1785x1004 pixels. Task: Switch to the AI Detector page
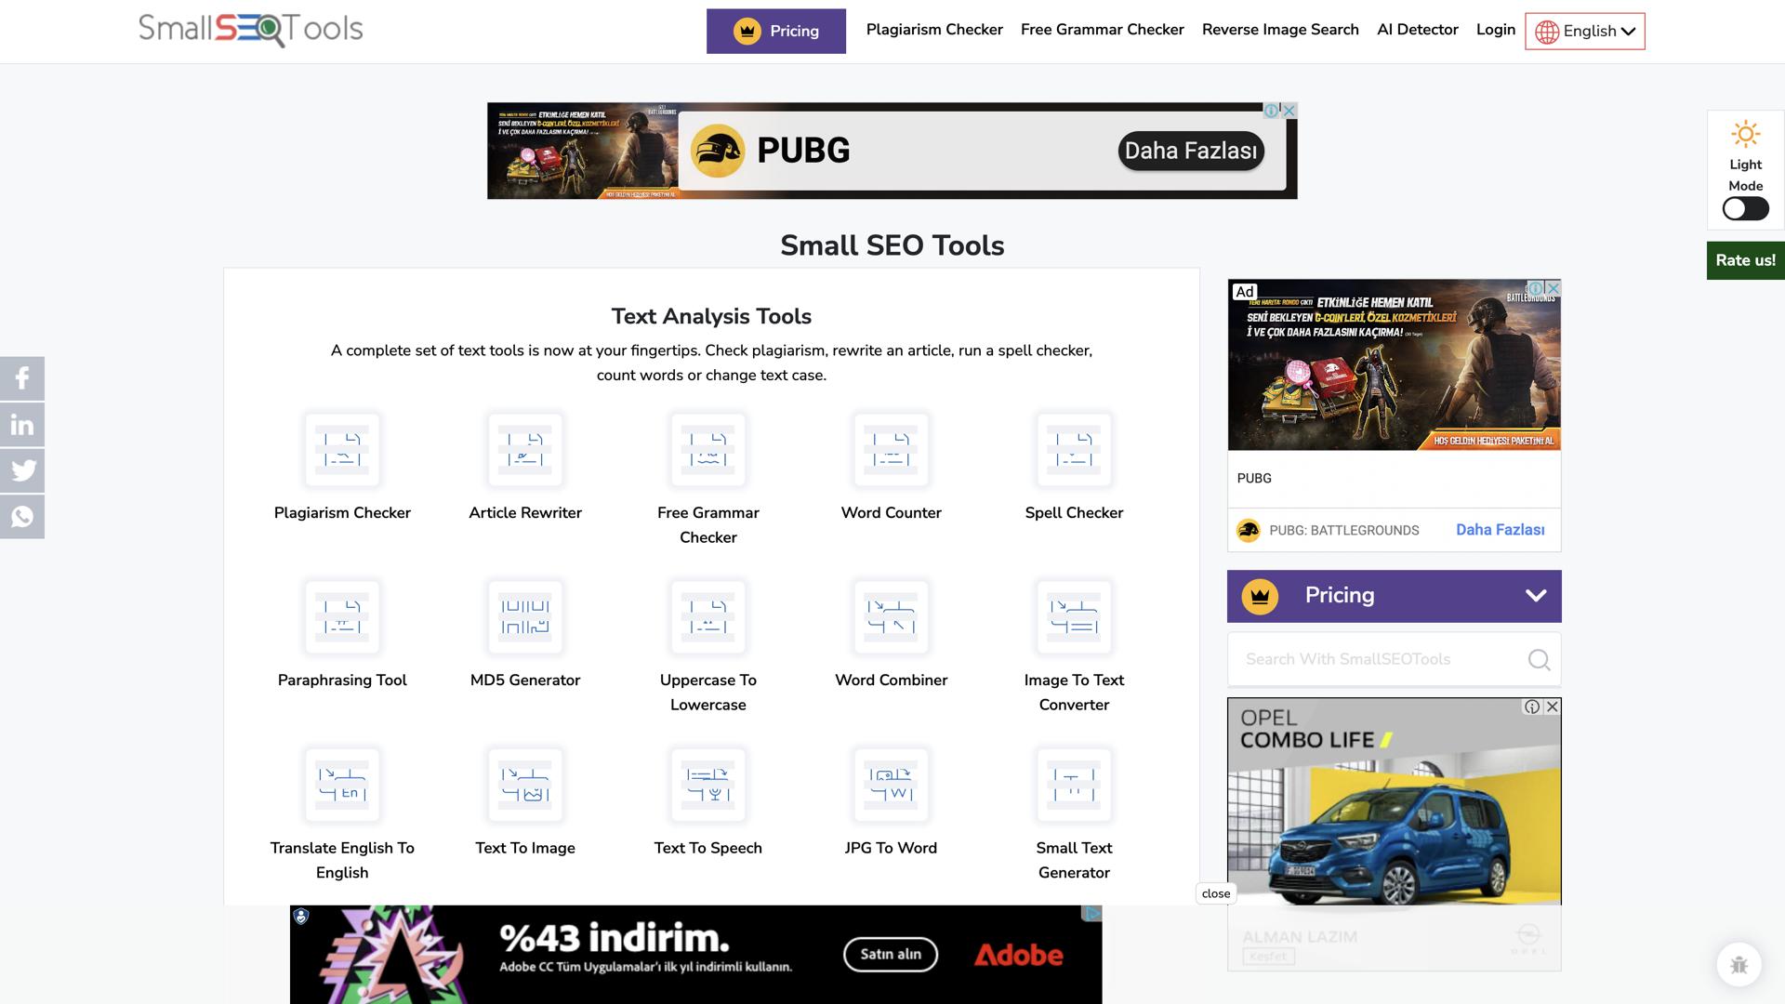coord(1418,29)
